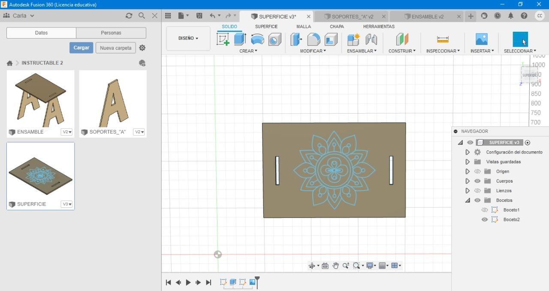Open the Help question mark menu

pos(524,15)
